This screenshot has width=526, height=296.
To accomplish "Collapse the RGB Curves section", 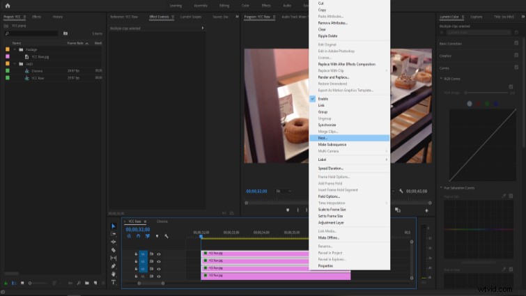I will tap(441, 79).
